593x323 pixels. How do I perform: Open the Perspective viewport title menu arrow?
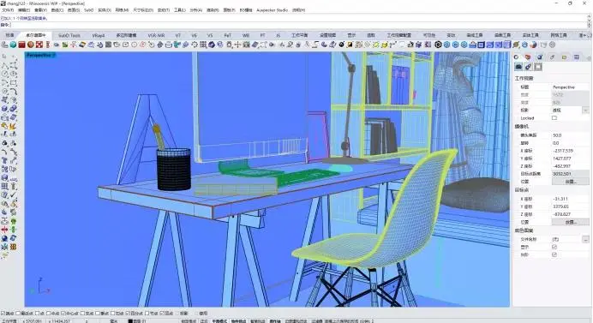click(54, 55)
